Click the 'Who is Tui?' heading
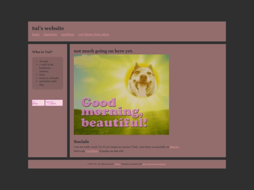The height and width of the screenshot is (190, 254). coord(42,52)
